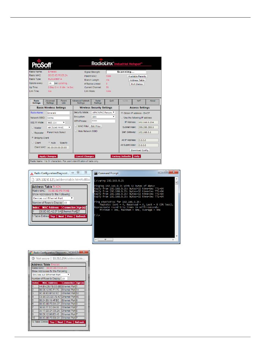Viewport: 261px width, 346px height.
Task: Click Next in the RLX2A address table
Action: point(61,216)
